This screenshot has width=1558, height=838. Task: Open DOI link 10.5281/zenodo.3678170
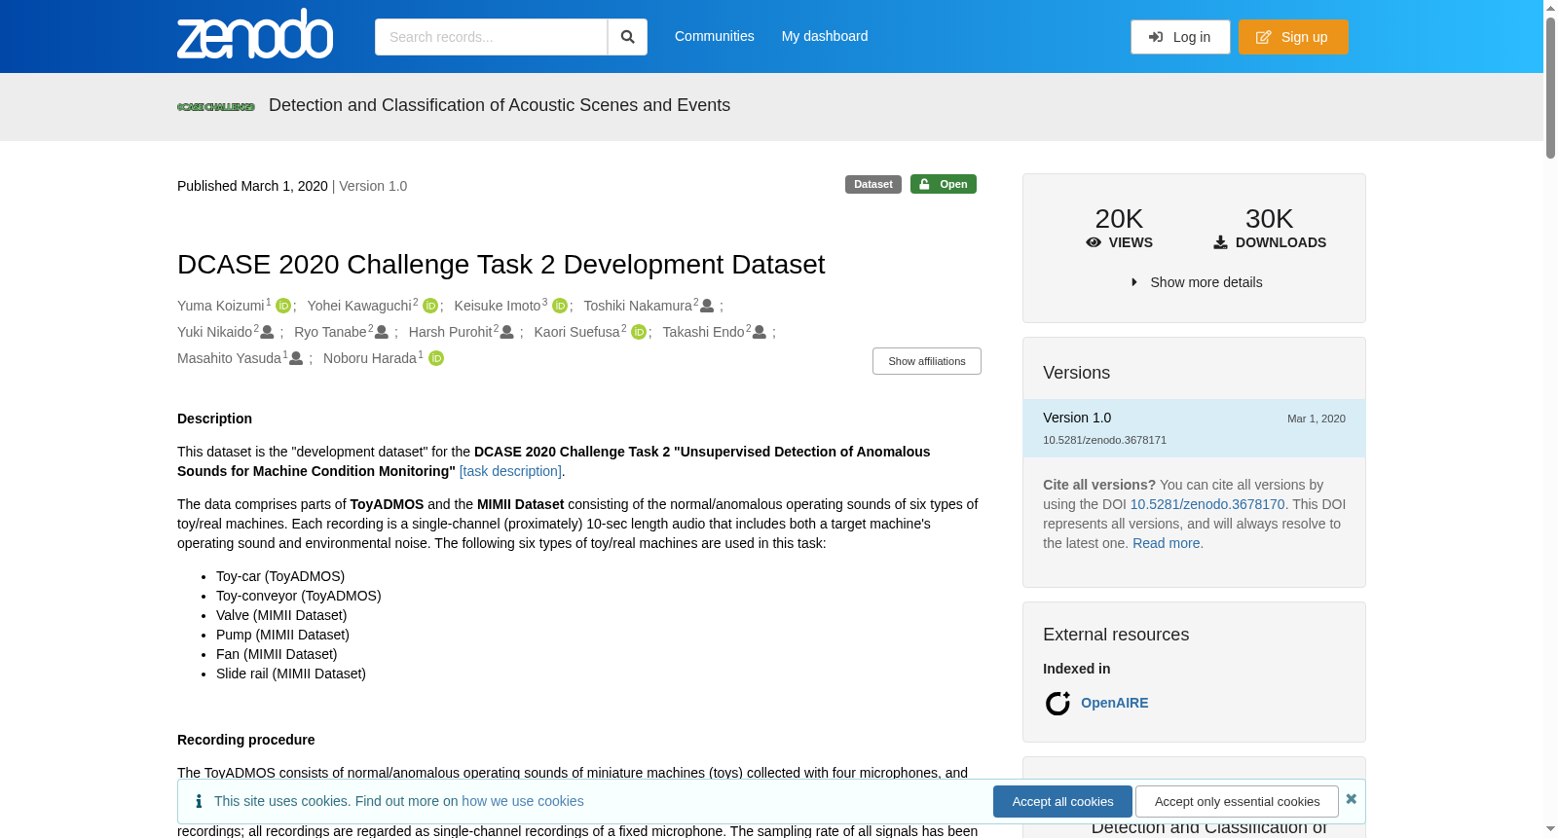[x=1207, y=504]
